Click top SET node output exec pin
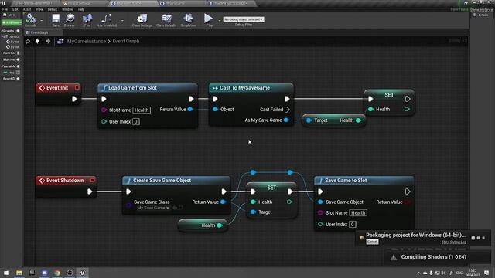This screenshot has width=495, height=278. tap(408, 99)
